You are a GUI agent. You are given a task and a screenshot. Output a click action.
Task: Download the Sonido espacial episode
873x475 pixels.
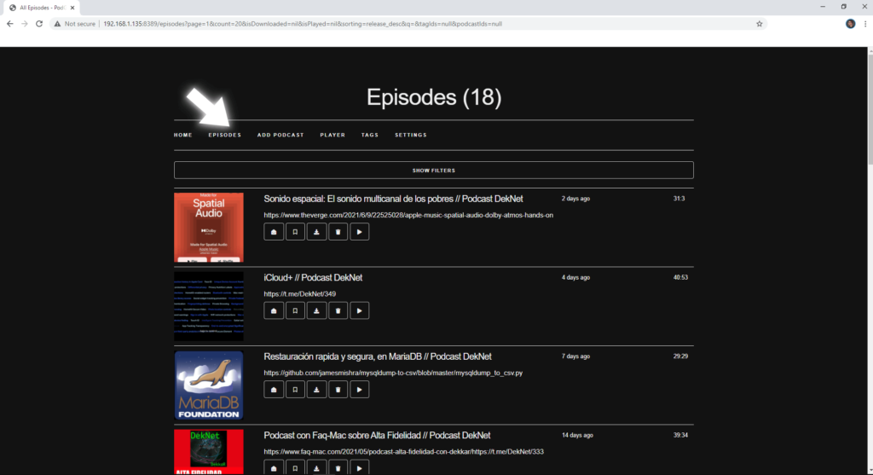316,232
